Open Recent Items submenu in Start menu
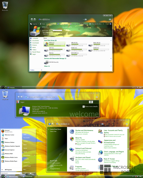This screenshot has height=178, width=143. pos(29,155)
